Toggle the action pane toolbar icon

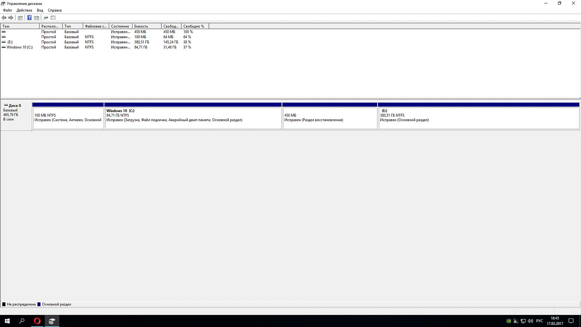[37, 18]
